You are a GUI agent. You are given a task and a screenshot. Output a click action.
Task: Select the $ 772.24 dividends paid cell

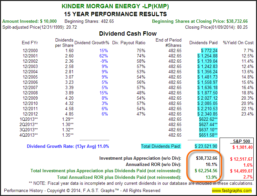click(209, 50)
